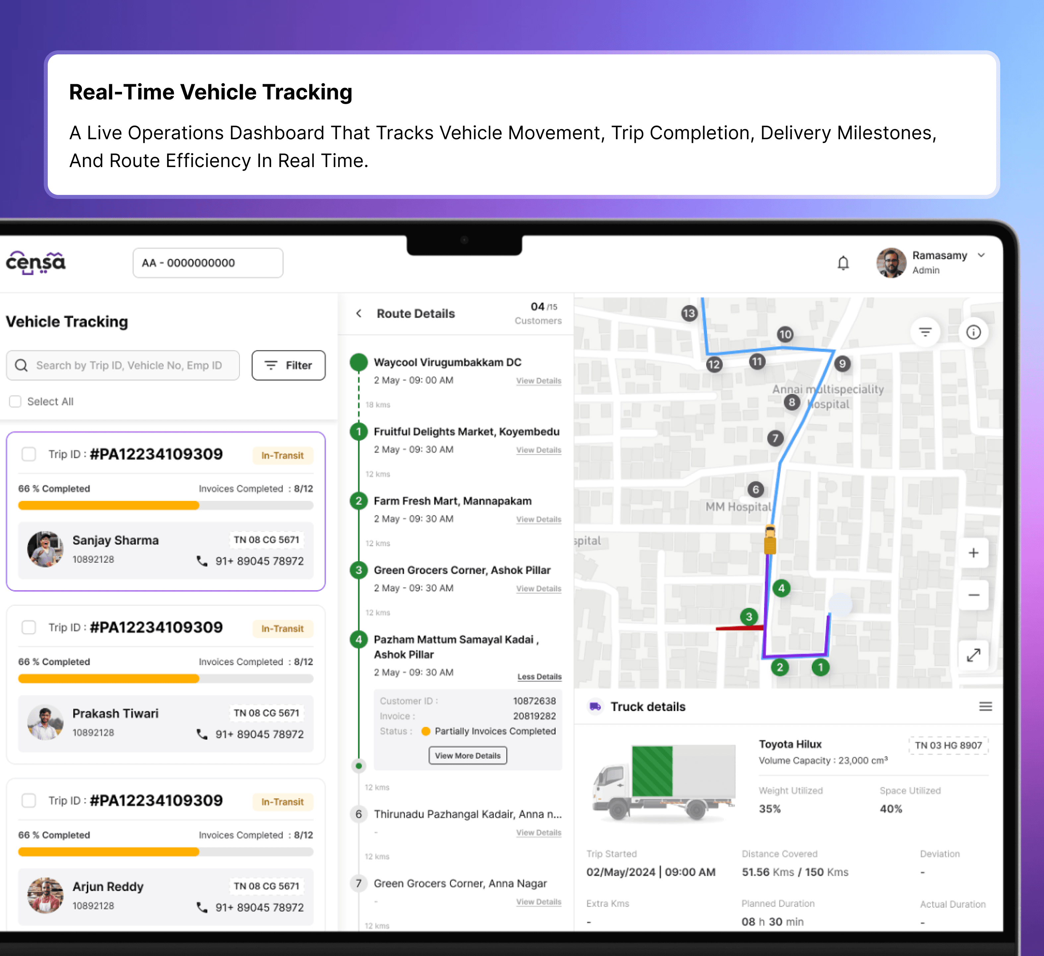Screen dimensions: 1044x956
Task: Click map marker number 13
Action: pos(689,313)
